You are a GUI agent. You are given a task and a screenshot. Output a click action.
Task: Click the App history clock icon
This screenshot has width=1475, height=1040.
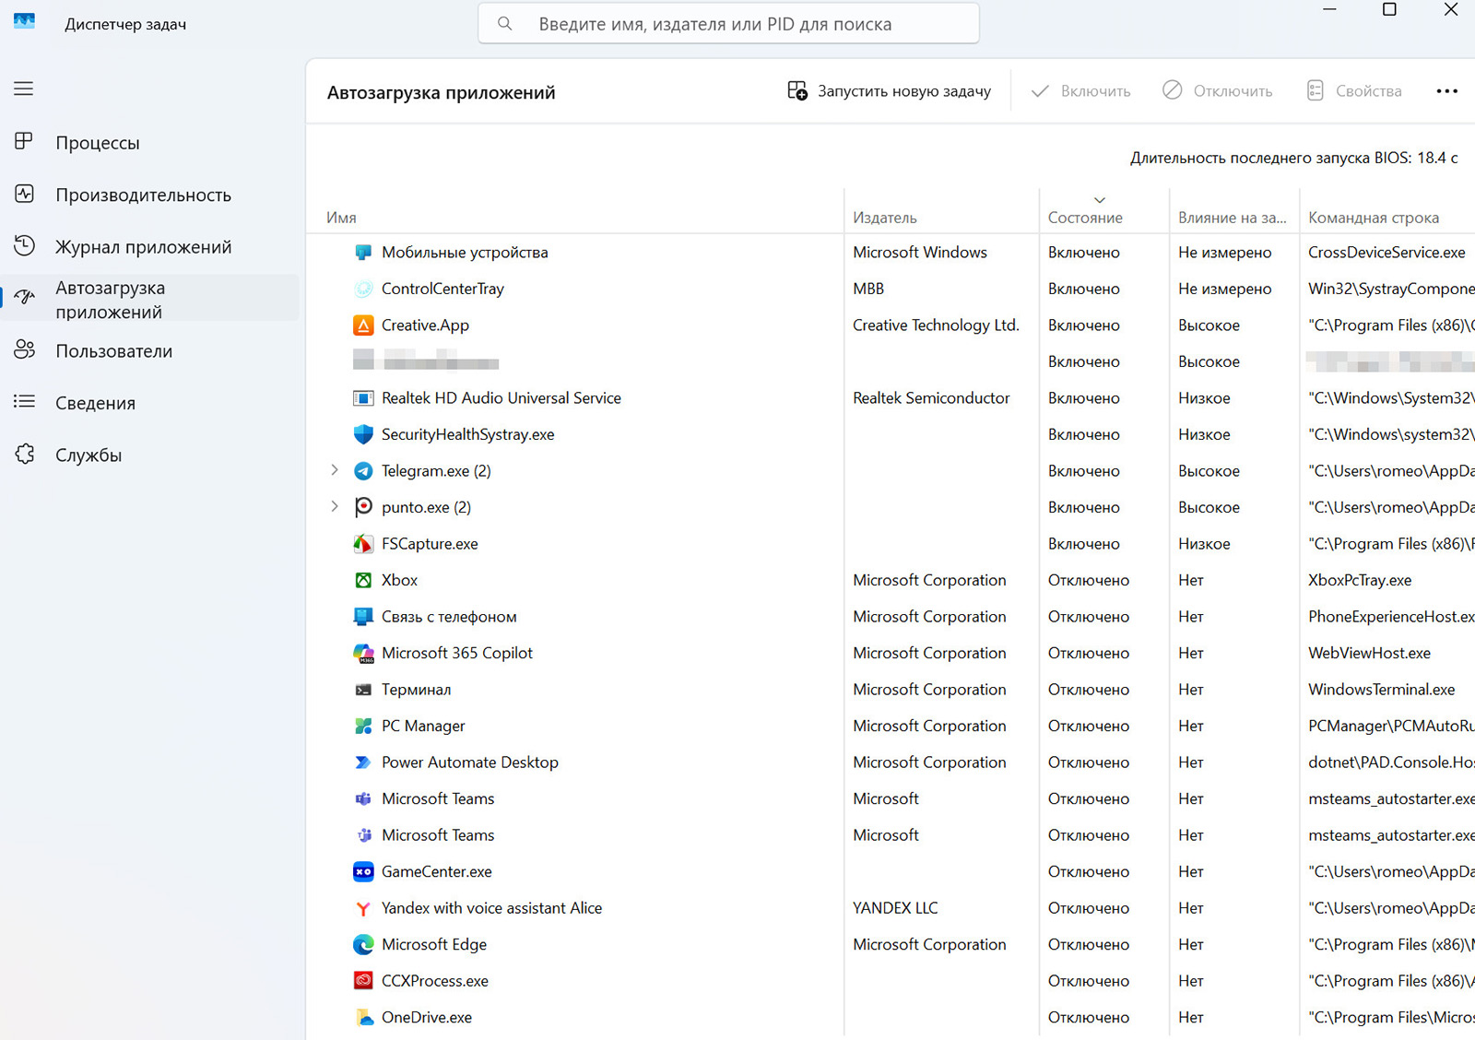pos(24,245)
